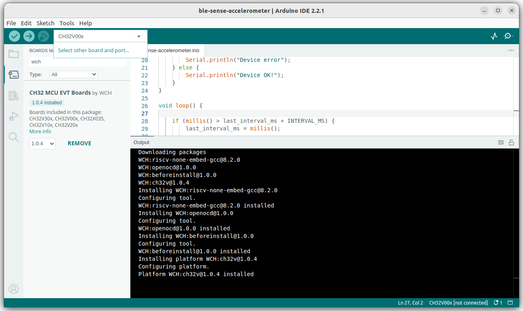The image size is (523, 311).
Task: Click the Output panel title
Action: pos(141,142)
